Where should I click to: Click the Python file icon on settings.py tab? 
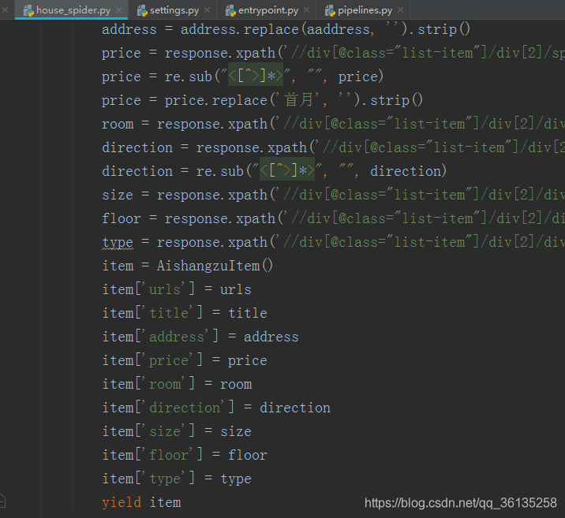[142, 11]
